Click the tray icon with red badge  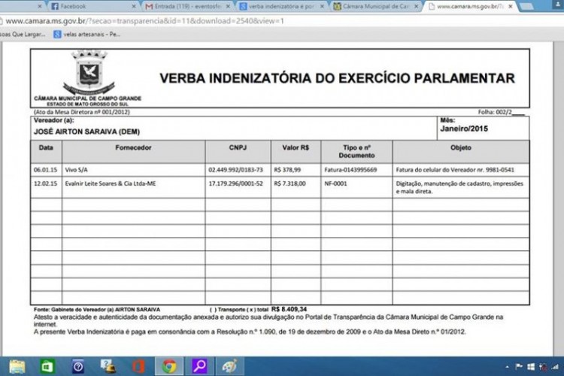click(543, 367)
